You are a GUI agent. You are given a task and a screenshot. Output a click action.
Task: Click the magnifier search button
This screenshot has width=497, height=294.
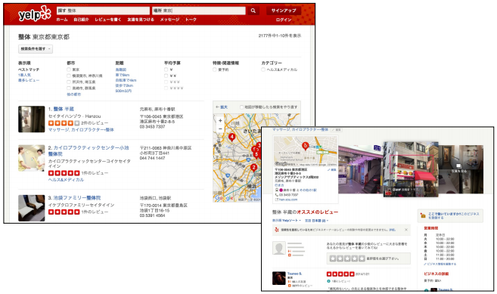(x=253, y=11)
